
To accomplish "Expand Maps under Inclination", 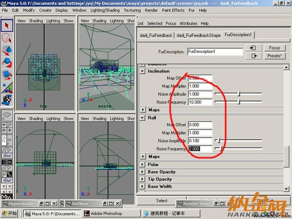I will point(143,109).
